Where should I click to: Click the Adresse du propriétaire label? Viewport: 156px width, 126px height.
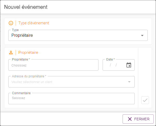click(28, 76)
